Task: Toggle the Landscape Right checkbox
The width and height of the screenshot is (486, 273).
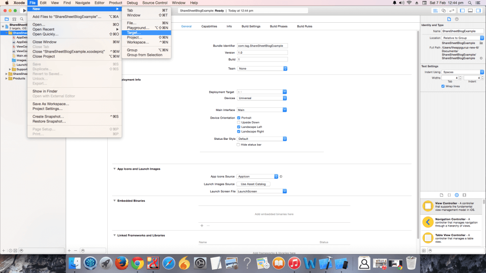Action: [x=239, y=132]
